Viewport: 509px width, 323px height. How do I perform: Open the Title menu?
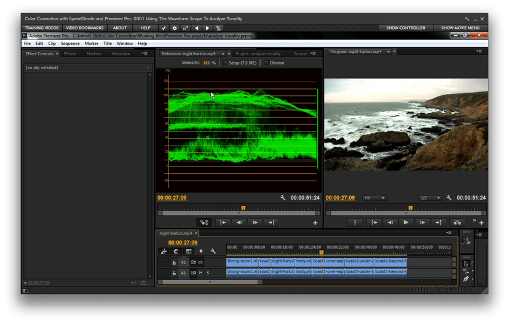[108, 44]
